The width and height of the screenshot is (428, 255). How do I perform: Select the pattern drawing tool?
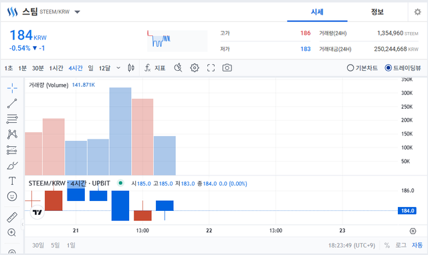[x=12, y=134]
